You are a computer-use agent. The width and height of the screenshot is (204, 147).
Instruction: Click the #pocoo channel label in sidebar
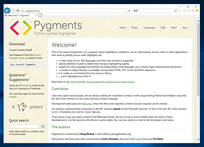tap(13, 89)
